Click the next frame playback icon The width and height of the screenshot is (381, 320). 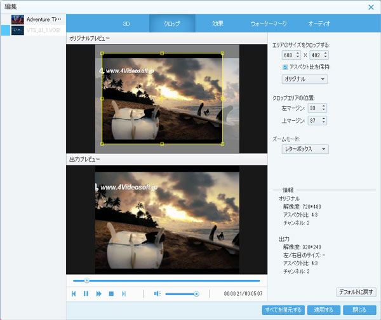(x=124, y=293)
